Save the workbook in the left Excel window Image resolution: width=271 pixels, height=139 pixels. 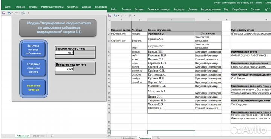(x=3, y=13)
